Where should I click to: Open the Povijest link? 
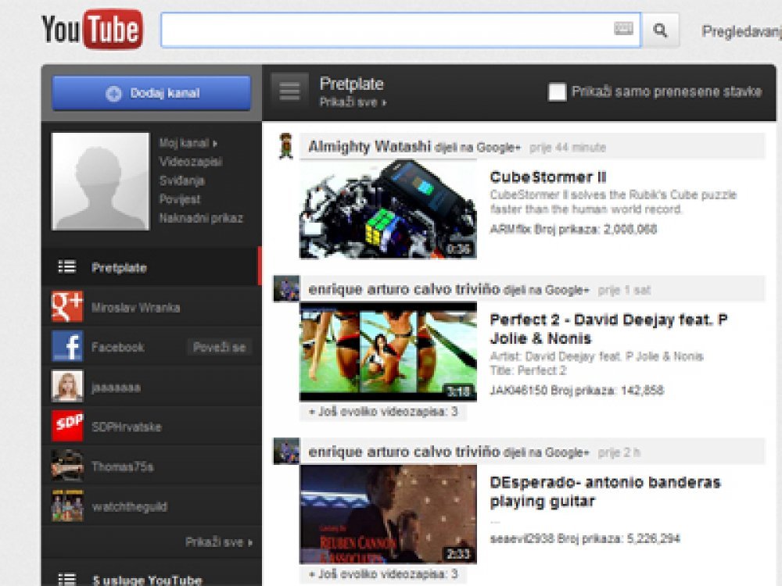click(x=180, y=199)
